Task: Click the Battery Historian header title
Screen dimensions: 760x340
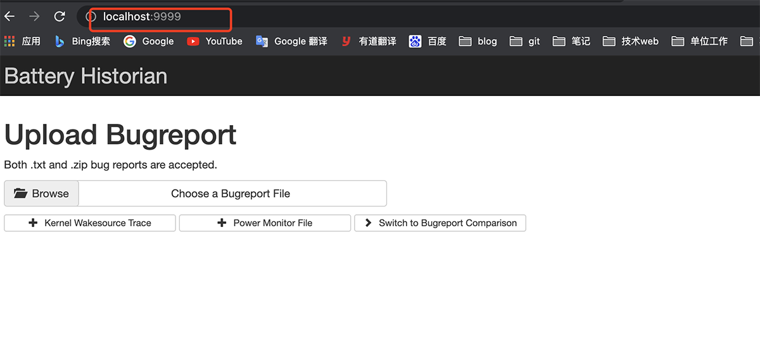Action: click(x=85, y=76)
